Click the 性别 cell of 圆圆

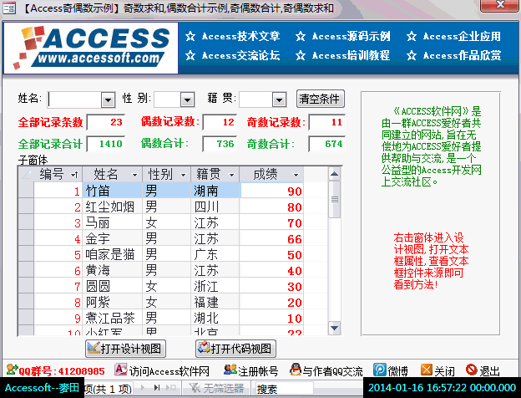click(x=167, y=286)
